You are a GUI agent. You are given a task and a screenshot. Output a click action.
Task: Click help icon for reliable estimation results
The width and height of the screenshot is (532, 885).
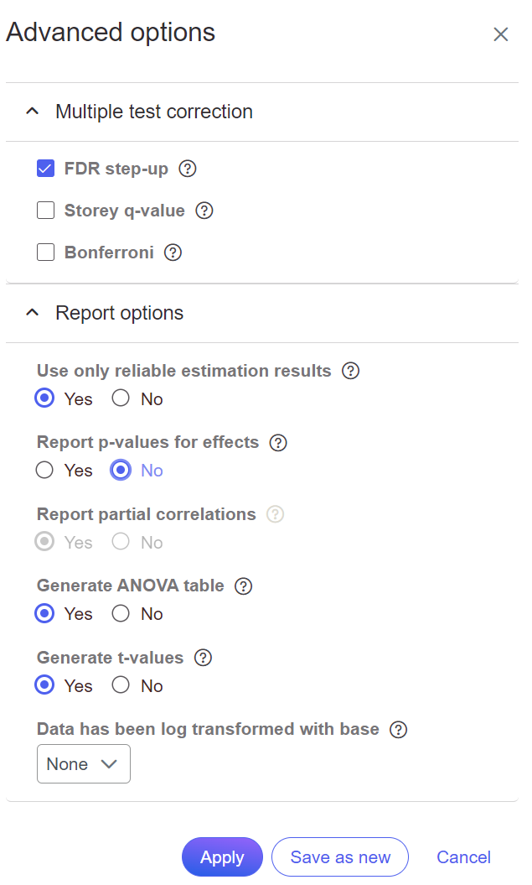point(351,371)
